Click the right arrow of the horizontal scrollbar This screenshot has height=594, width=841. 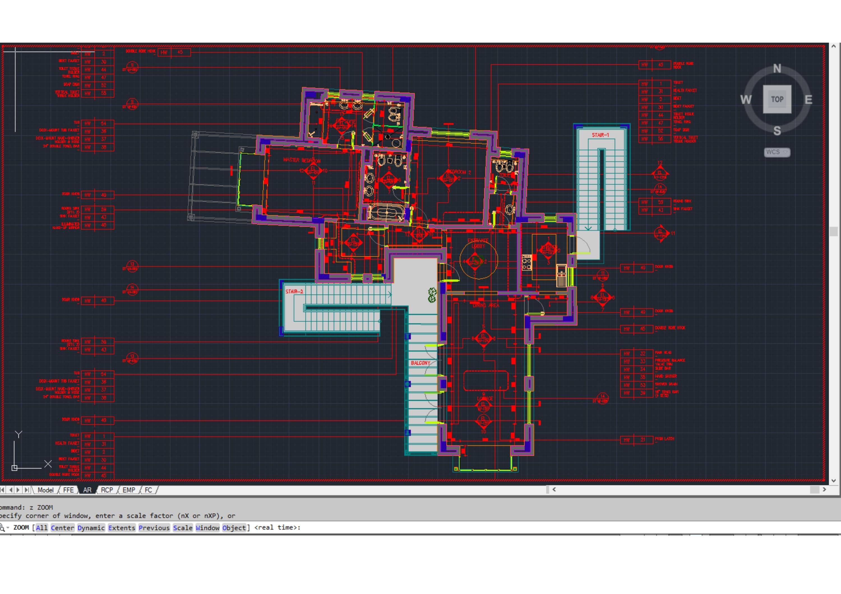[824, 489]
